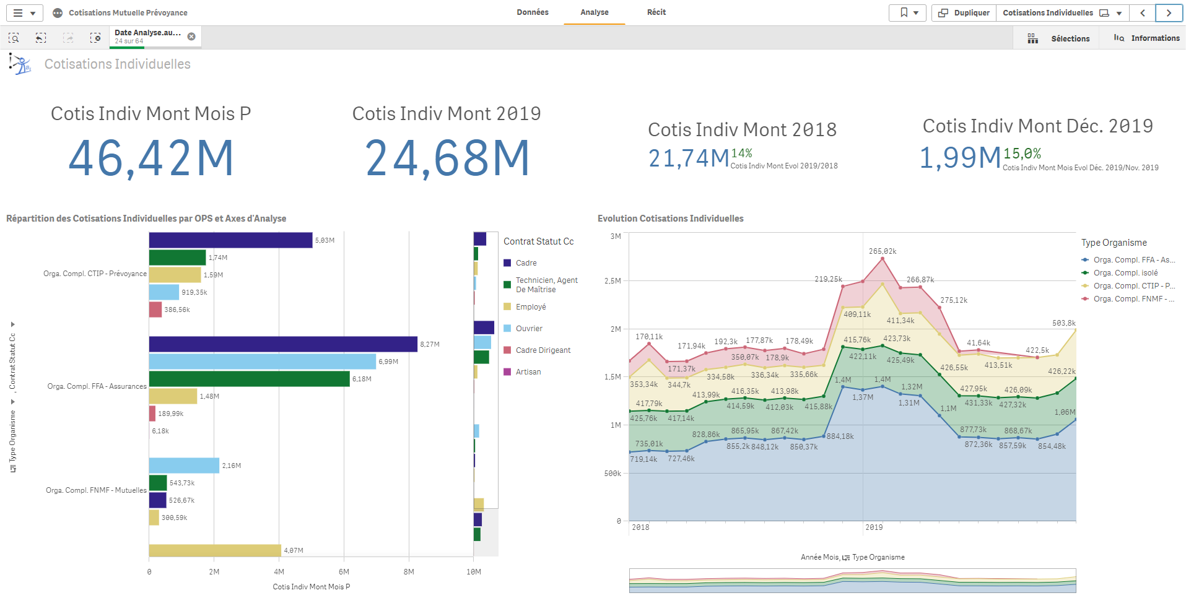Open the smart search selection tool
This screenshot has height=598, width=1186.
pyautogui.click(x=14, y=38)
